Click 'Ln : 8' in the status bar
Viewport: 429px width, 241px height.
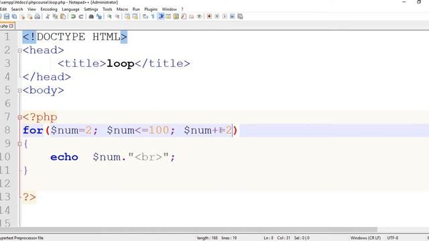[268, 238]
